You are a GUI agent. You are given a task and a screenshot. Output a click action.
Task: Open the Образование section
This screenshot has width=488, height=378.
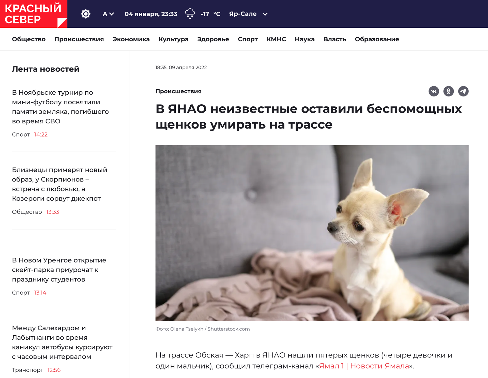[x=377, y=39]
